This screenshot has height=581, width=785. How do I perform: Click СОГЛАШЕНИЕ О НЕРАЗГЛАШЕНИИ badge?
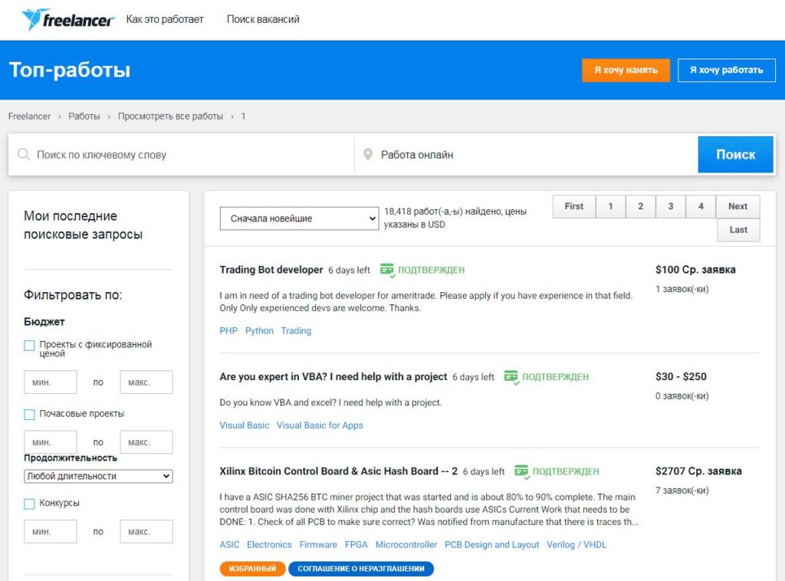click(x=361, y=569)
